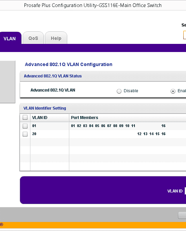Click port member 01 in VLAN 01 row
Image resolution: width=186 pixels, height=231 pixels.
tap(73, 126)
